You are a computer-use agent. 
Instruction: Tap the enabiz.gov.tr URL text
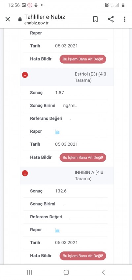click(36, 23)
